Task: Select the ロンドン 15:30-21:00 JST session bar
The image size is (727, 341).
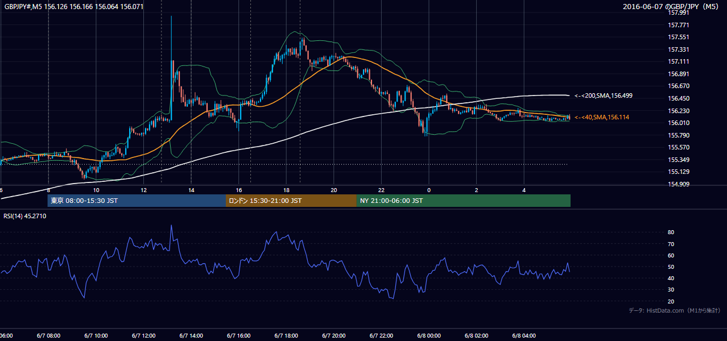Action: 291,201
